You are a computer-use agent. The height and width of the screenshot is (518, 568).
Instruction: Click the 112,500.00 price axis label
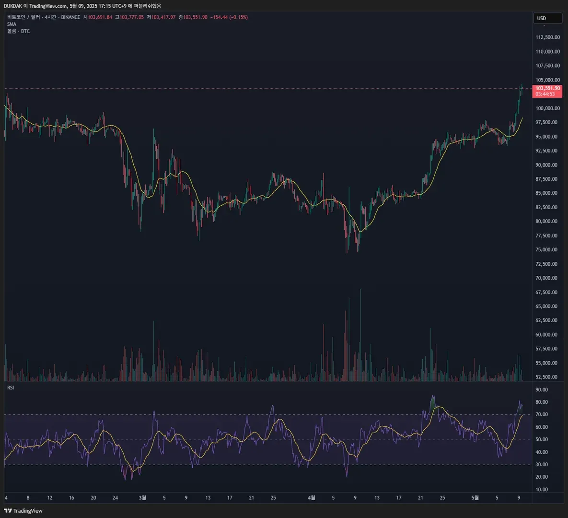coord(548,37)
